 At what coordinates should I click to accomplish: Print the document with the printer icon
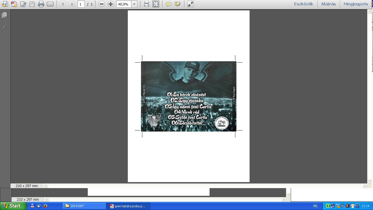point(41,4)
